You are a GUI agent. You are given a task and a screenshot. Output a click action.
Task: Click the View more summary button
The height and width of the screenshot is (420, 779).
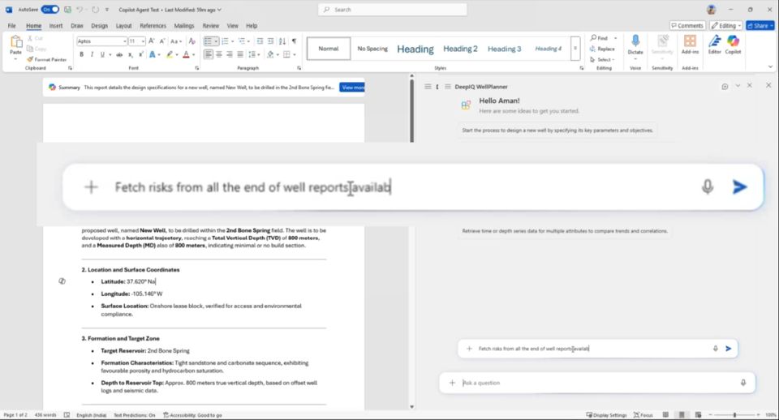click(x=352, y=87)
